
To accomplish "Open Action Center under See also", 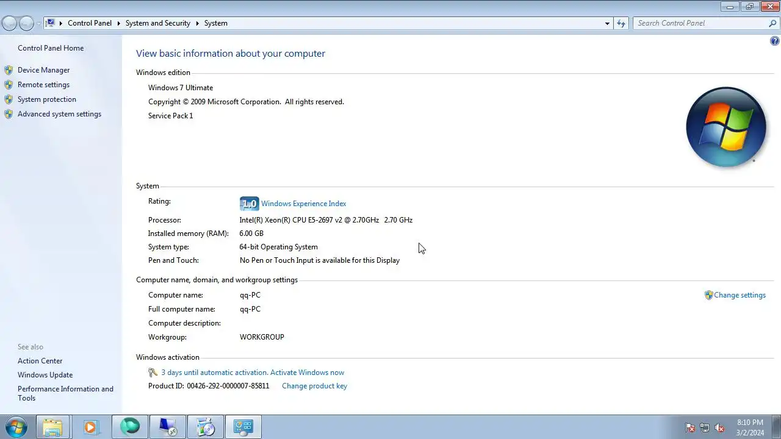I will point(40,361).
